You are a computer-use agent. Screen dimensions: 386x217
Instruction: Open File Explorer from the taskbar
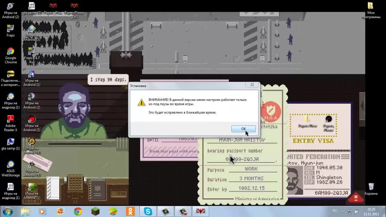(x=25, y=212)
